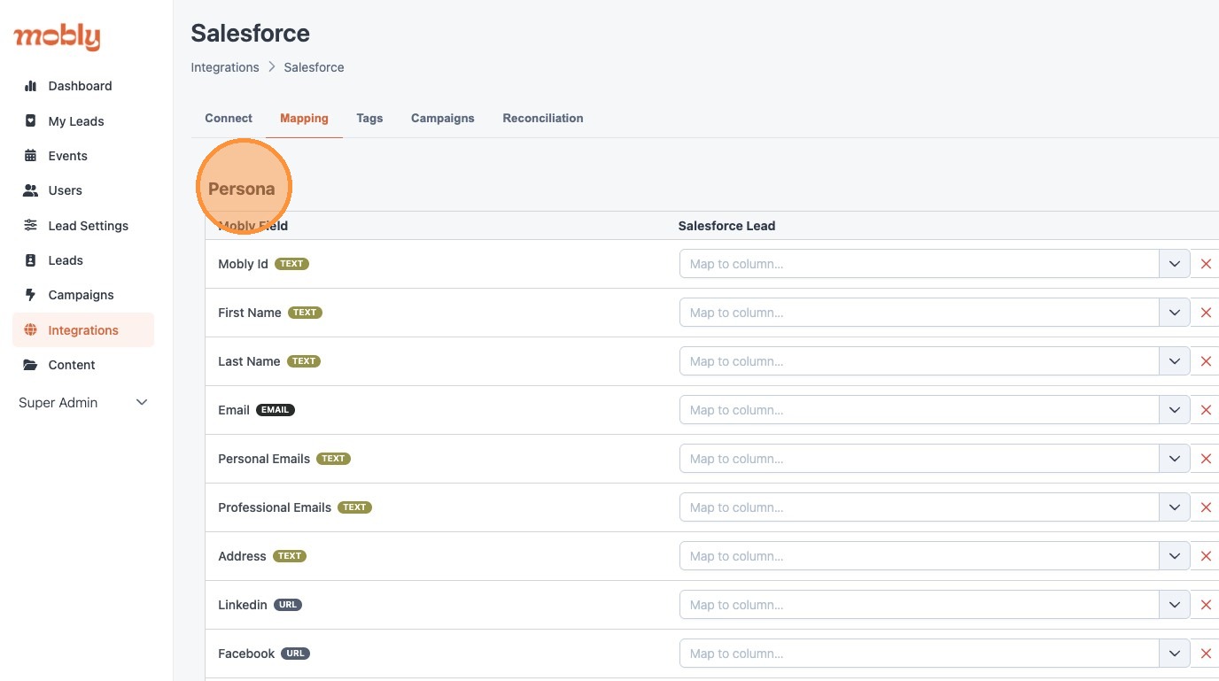1219x681 pixels.
Task: Click the Content folder icon
Action: (31, 365)
